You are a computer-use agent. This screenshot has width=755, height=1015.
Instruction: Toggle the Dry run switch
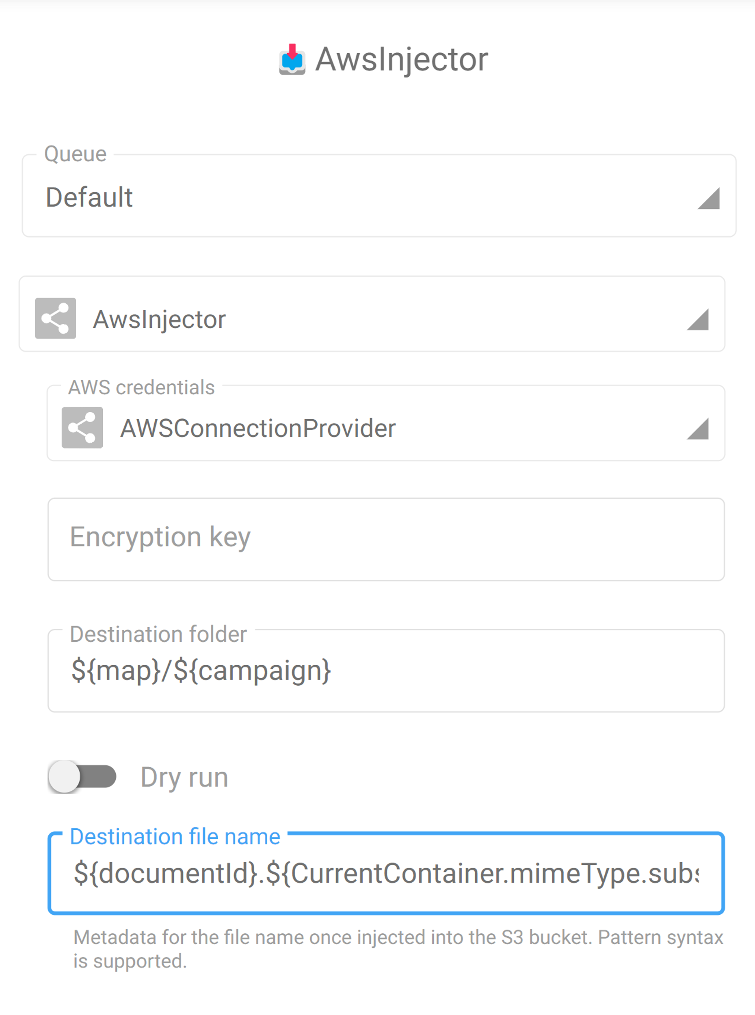(x=82, y=777)
